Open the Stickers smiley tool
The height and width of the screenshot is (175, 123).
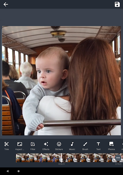coord(59,146)
